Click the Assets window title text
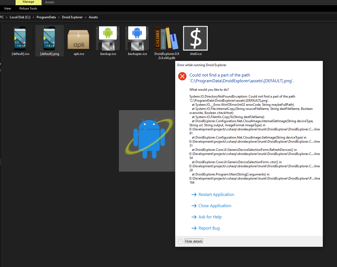Image resolution: width=337 pixels, height=267 pixels. pos(49,2)
